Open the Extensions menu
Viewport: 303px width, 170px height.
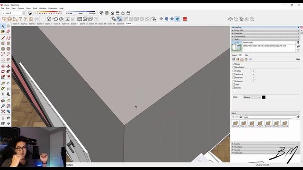(x=53, y=8)
